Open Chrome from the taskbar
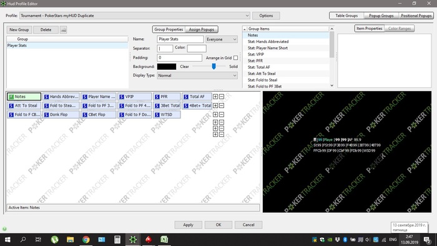This screenshot has width=437, height=246. tap(86, 240)
